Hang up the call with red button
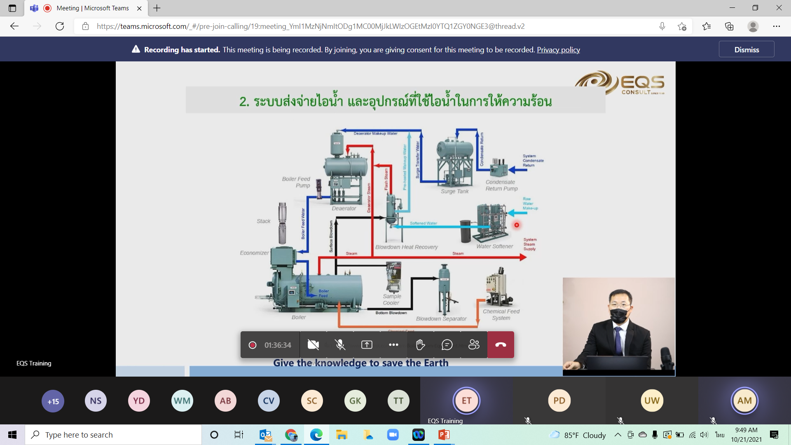 [501, 345]
